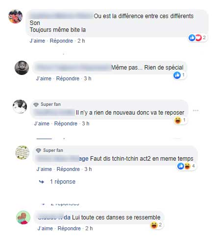Click the '3 h' timestamp under 'Rien de spécial'
This screenshot has height=242, width=217.
pyautogui.click(x=88, y=78)
